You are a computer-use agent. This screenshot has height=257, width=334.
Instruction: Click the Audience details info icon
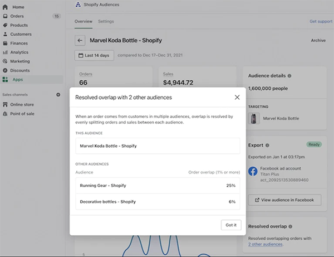point(289,76)
